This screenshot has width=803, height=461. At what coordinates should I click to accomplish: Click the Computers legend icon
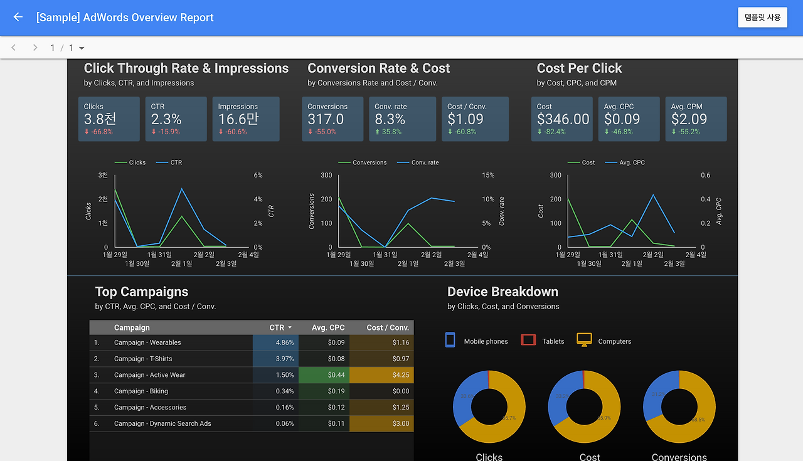coord(584,340)
